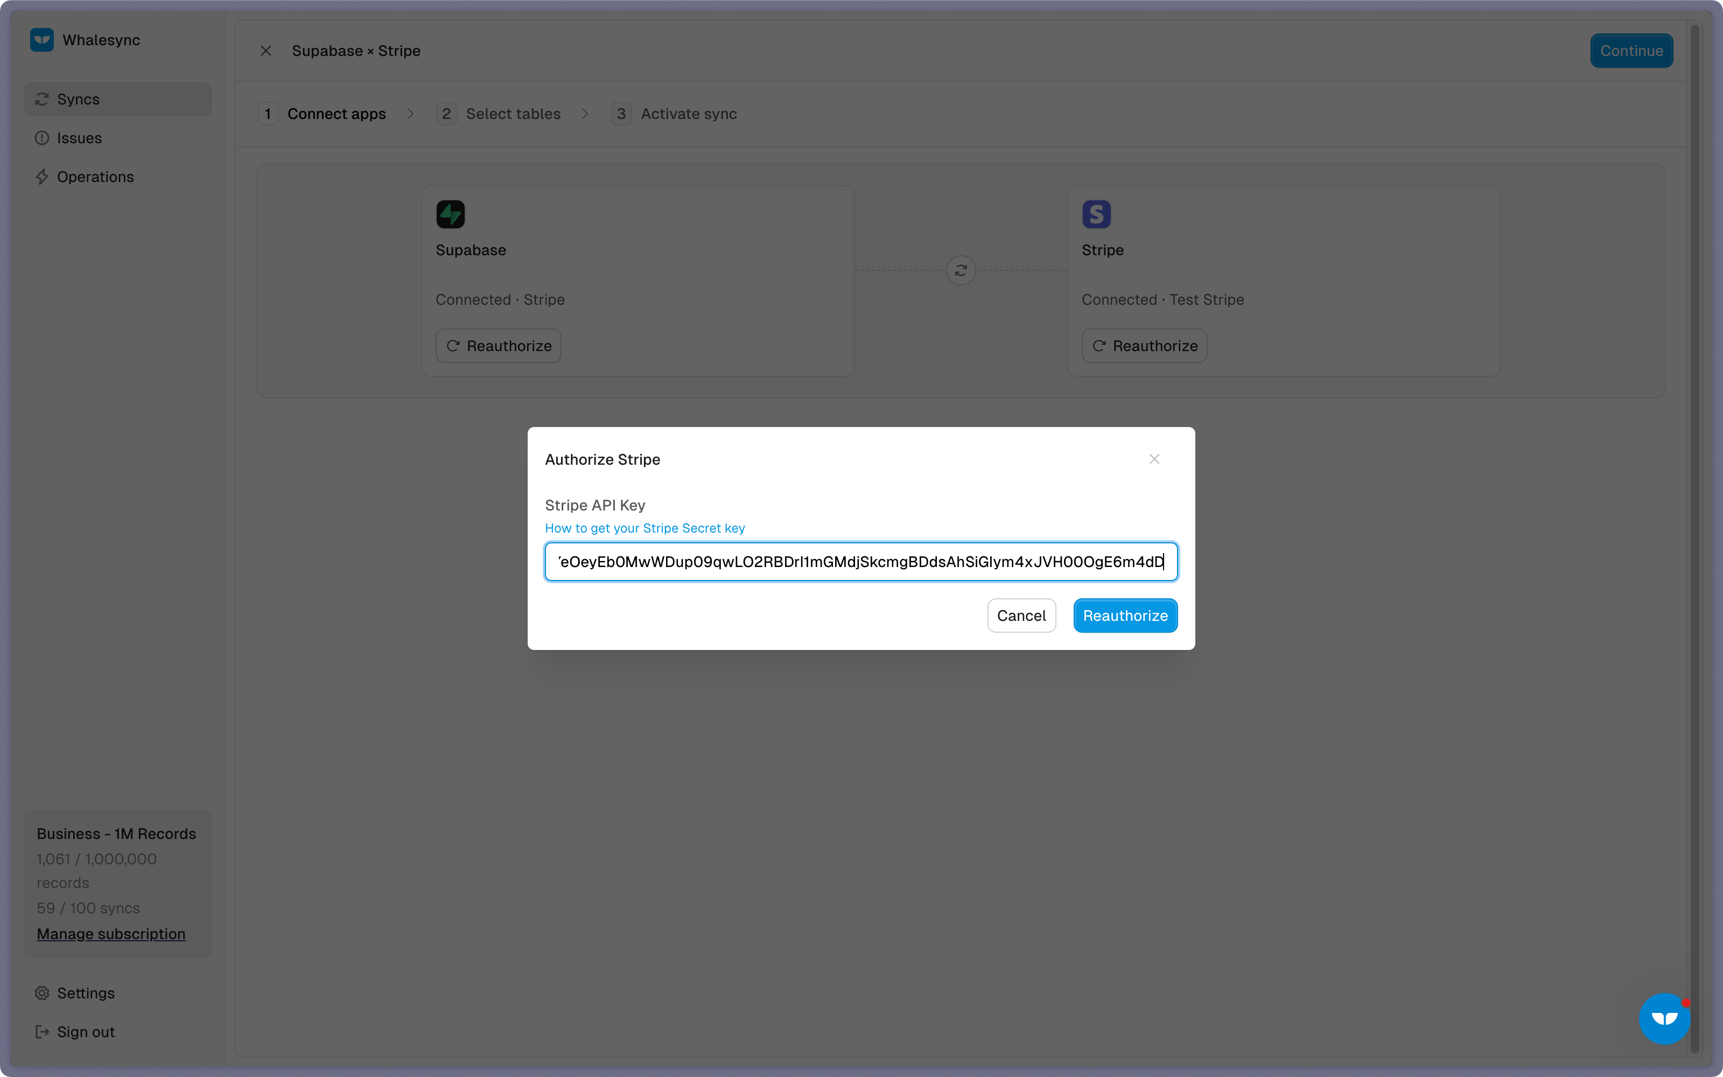Click into the Stripe API Key field

click(x=861, y=562)
